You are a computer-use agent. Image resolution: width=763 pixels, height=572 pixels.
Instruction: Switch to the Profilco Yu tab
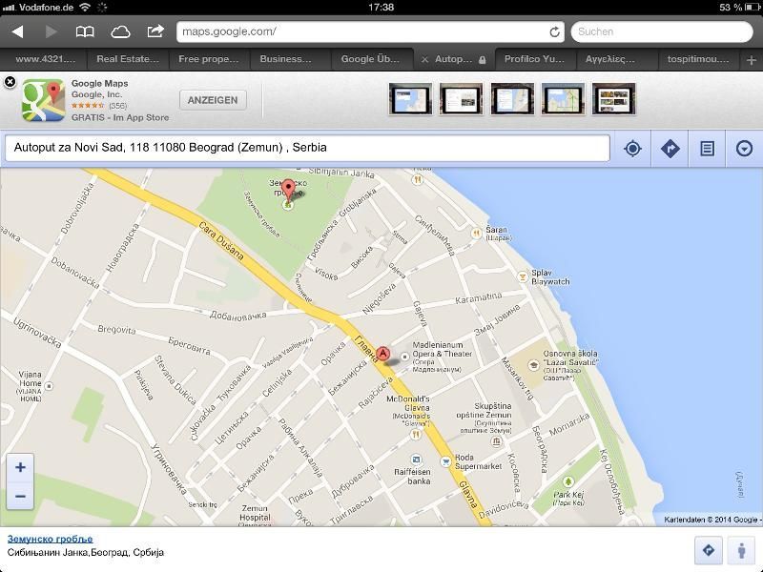[534, 59]
